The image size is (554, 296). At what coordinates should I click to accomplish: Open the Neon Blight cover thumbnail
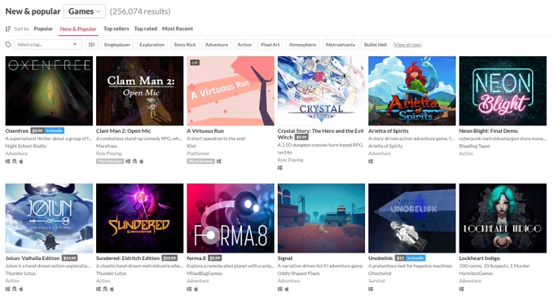pos(503,91)
